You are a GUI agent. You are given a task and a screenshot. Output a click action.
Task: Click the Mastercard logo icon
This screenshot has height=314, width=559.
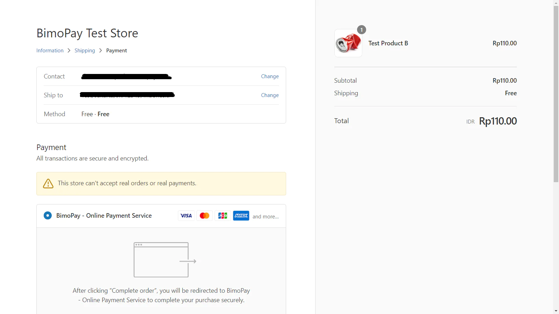click(204, 216)
